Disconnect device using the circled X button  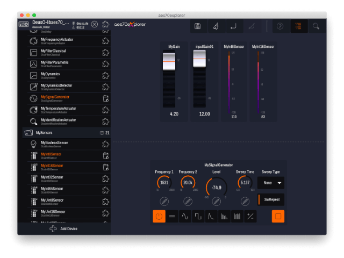(95, 24)
